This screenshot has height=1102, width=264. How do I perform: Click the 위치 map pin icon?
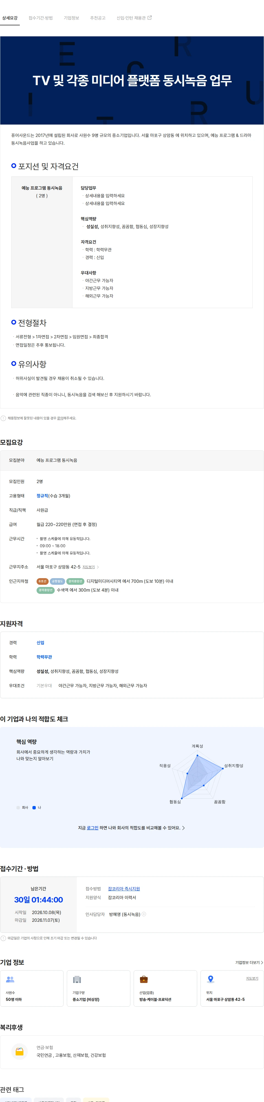(x=211, y=979)
